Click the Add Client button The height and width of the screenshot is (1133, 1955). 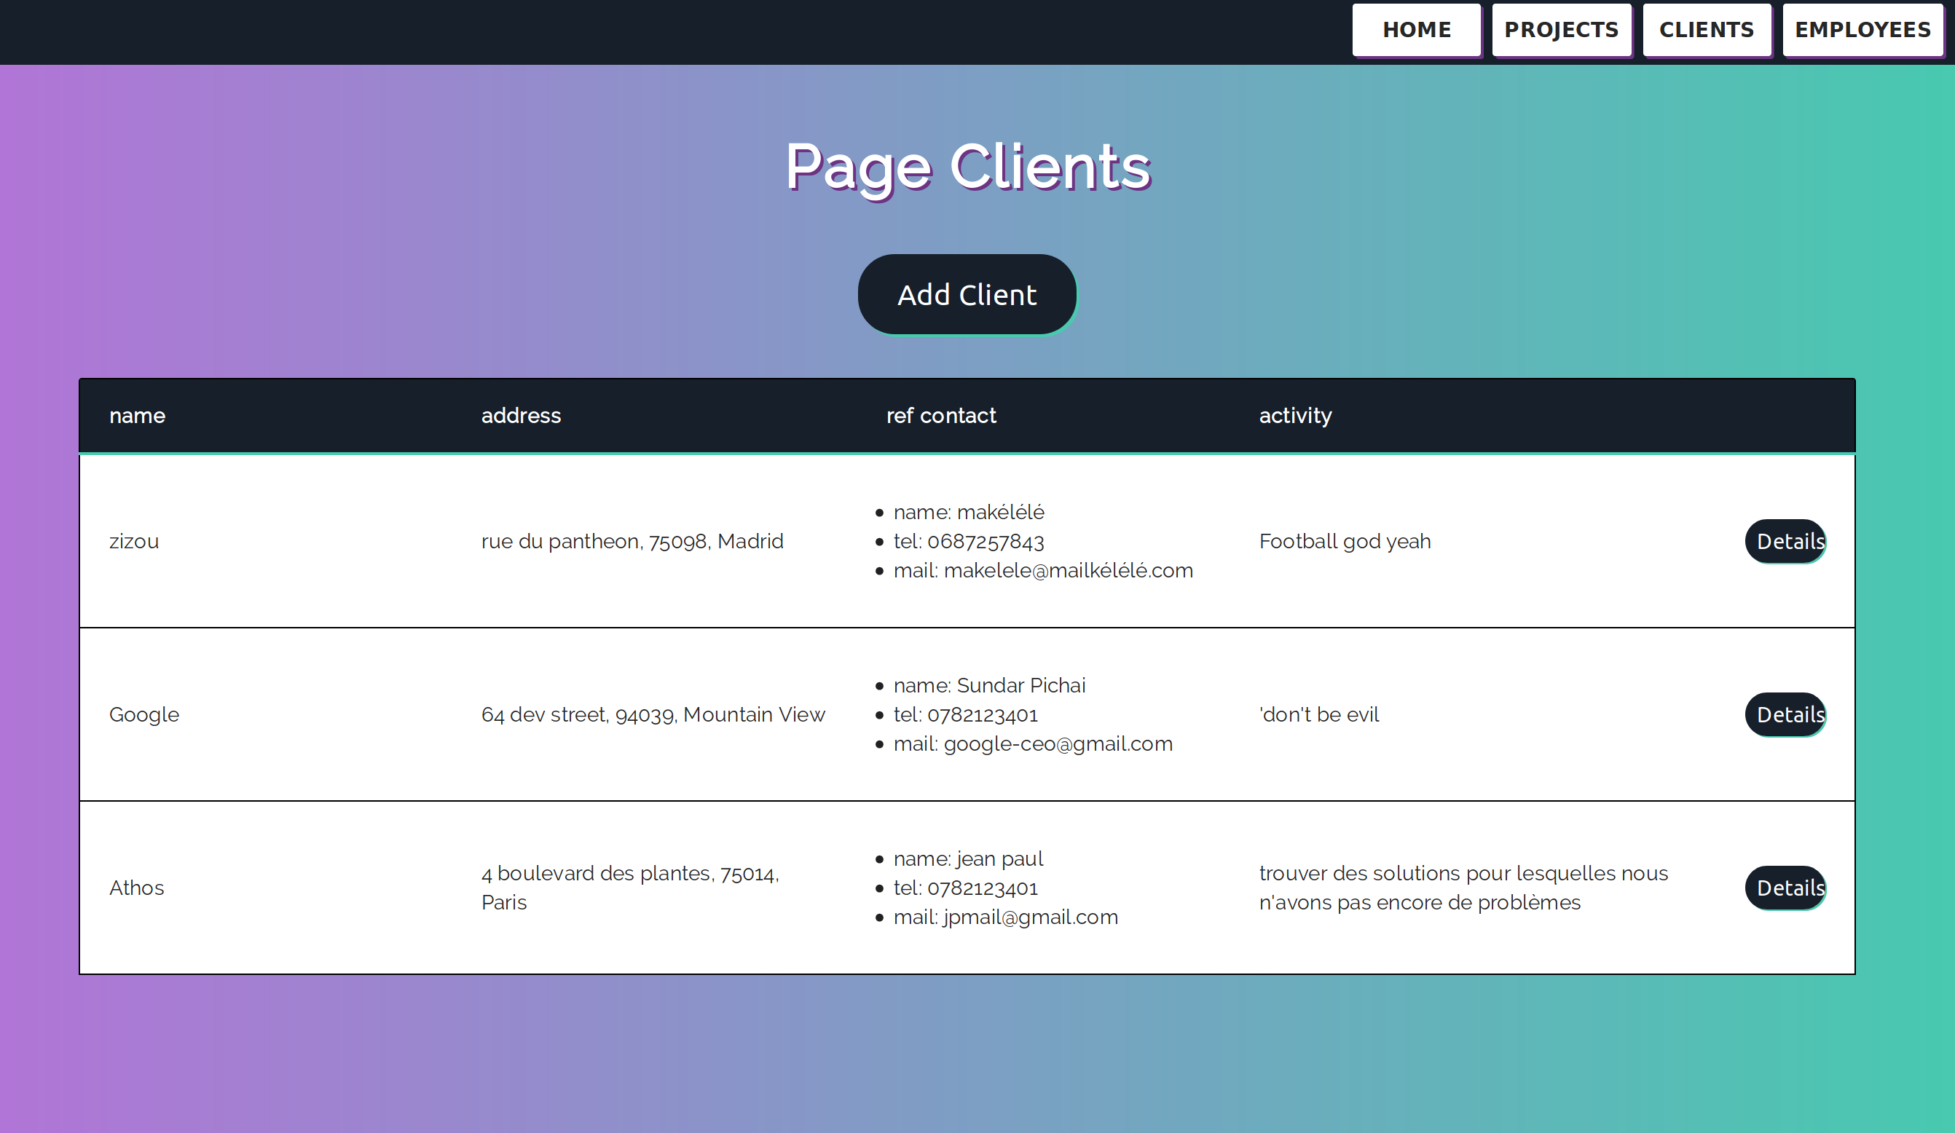(967, 294)
